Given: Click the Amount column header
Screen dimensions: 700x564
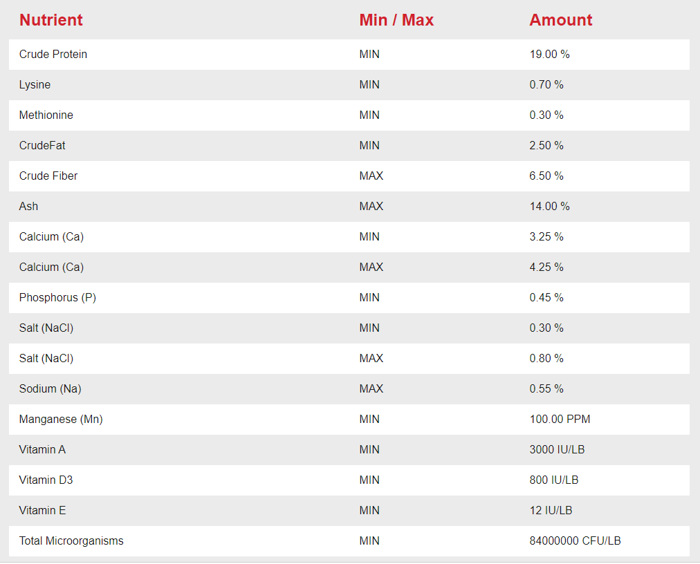Looking at the screenshot, I should click(x=560, y=20).
